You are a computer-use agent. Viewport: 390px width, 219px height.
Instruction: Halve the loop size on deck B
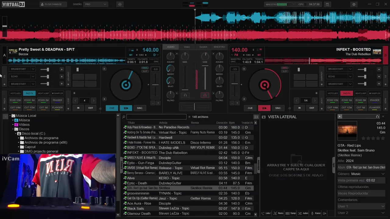(x=296, y=100)
